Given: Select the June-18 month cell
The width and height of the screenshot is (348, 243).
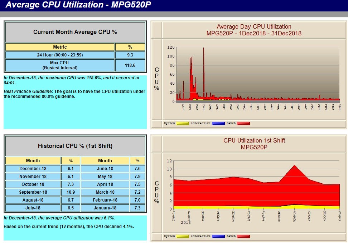Looking at the screenshot, I should click(105, 169).
